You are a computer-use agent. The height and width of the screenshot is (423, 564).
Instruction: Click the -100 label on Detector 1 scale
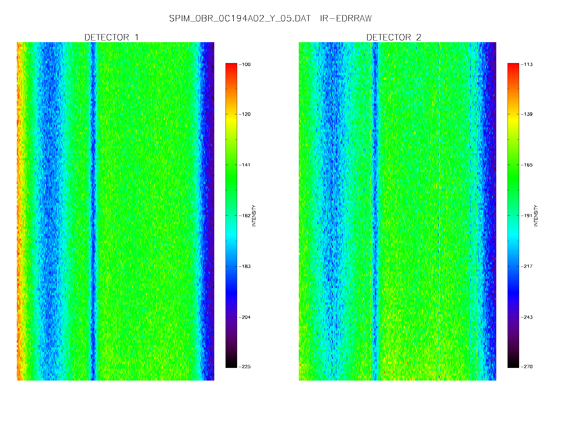pos(245,64)
